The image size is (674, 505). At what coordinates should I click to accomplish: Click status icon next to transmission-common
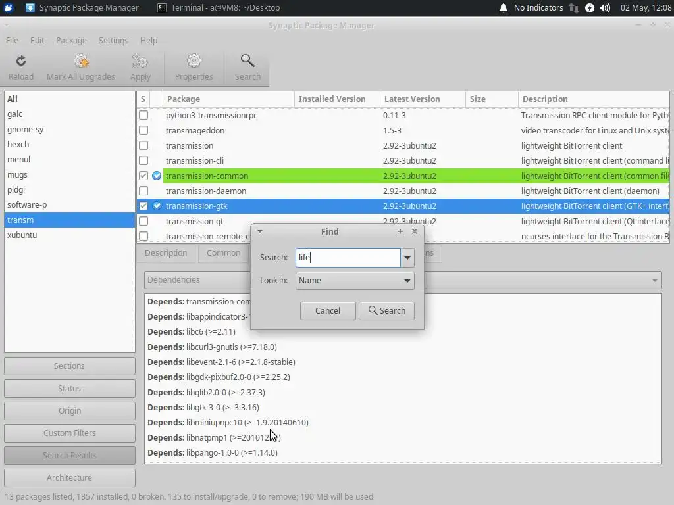pos(157,176)
